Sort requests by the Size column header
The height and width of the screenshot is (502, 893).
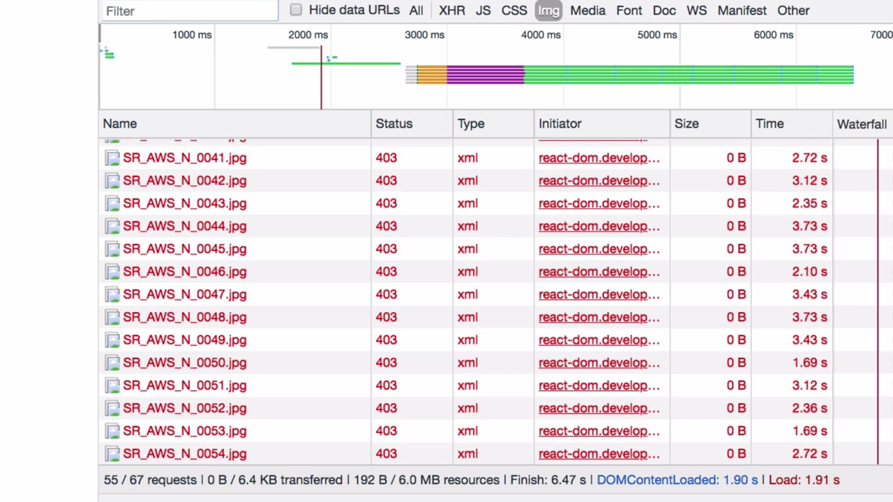pos(686,123)
